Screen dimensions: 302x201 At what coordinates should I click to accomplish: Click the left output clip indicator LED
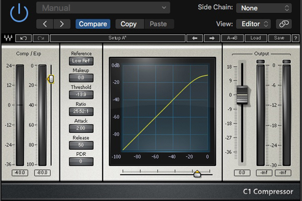pyautogui.click(x=260, y=61)
